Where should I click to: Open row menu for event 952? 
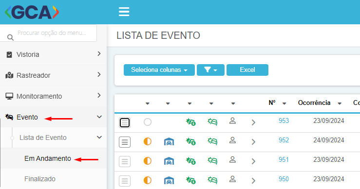125,142
